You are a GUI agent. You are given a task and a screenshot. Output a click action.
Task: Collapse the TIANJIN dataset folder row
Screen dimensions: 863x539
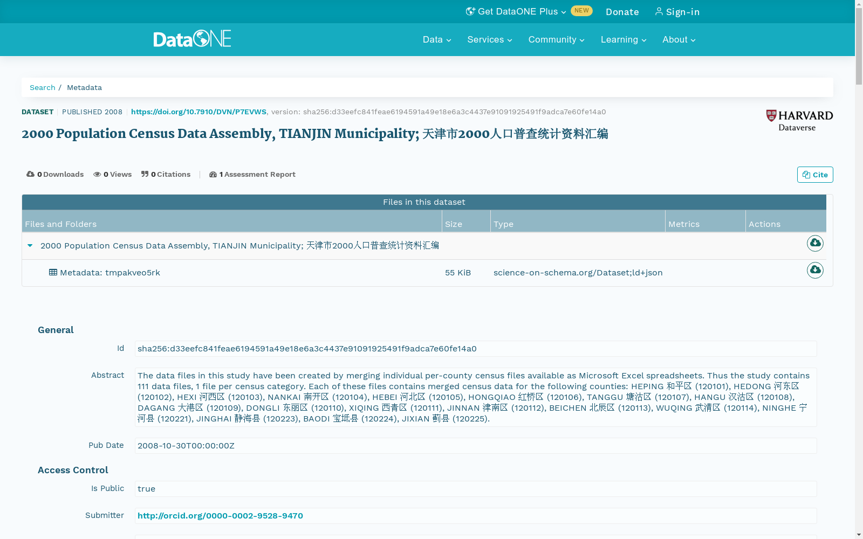[x=30, y=245]
